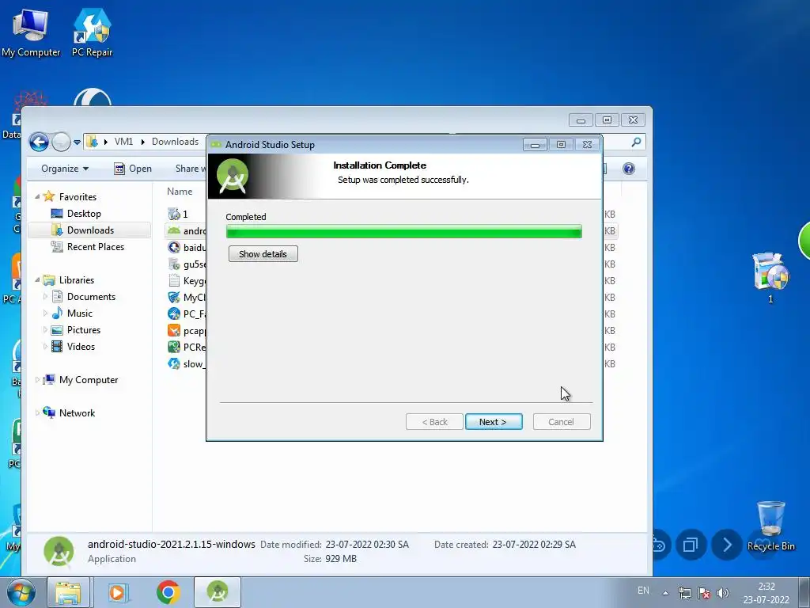
Task: Click Explorer help question icon
Action: tap(629, 169)
